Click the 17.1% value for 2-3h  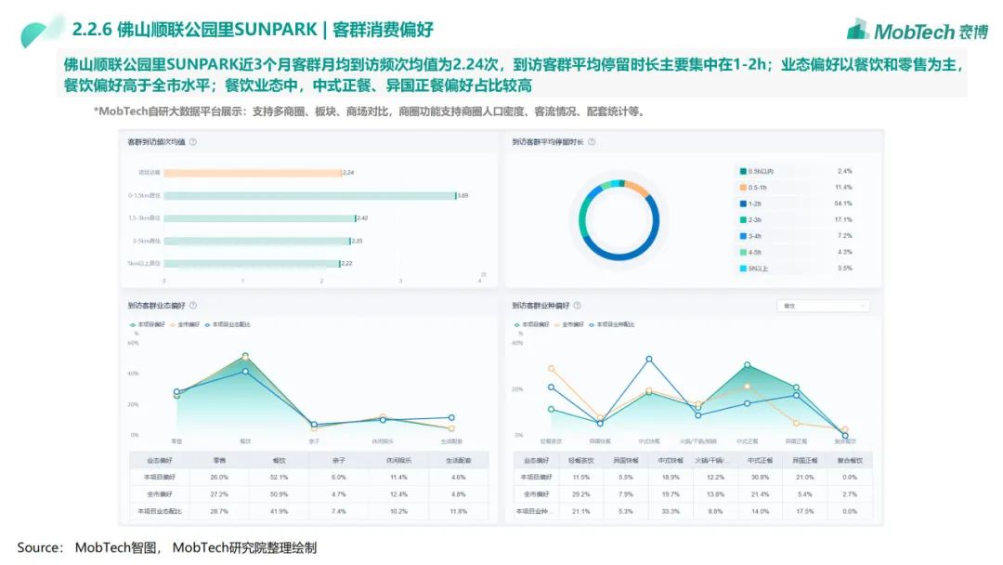click(843, 220)
